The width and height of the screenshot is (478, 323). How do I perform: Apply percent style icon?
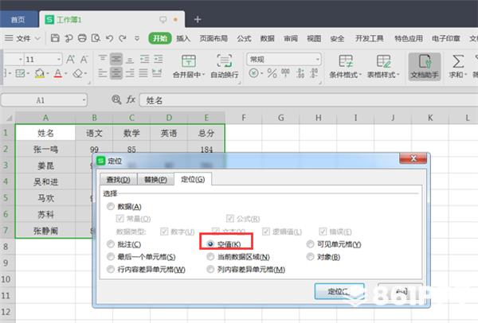point(272,73)
